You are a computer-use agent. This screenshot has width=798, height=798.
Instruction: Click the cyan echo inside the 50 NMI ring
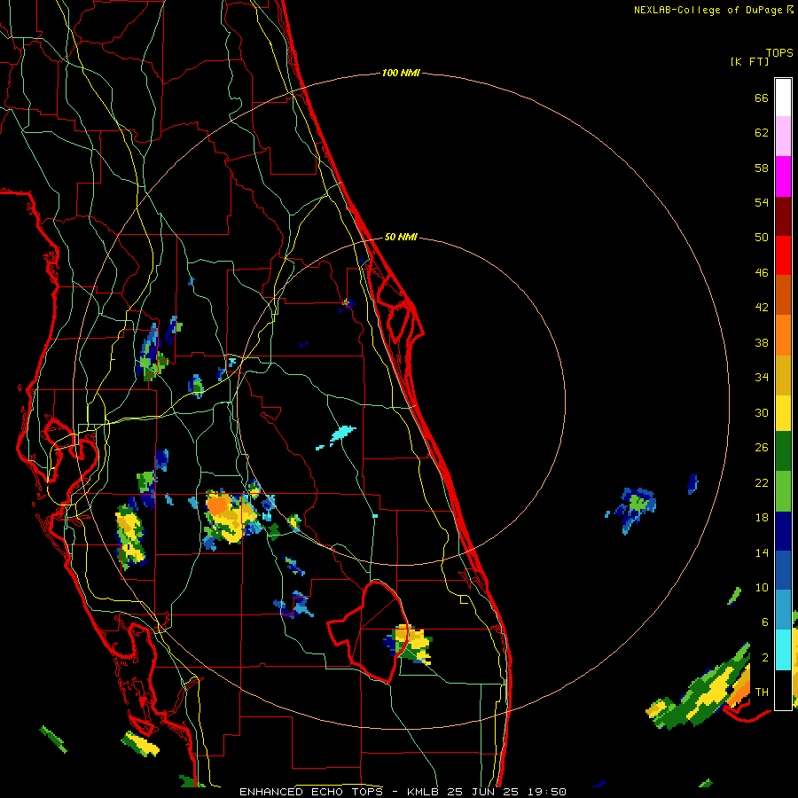tap(341, 434)
